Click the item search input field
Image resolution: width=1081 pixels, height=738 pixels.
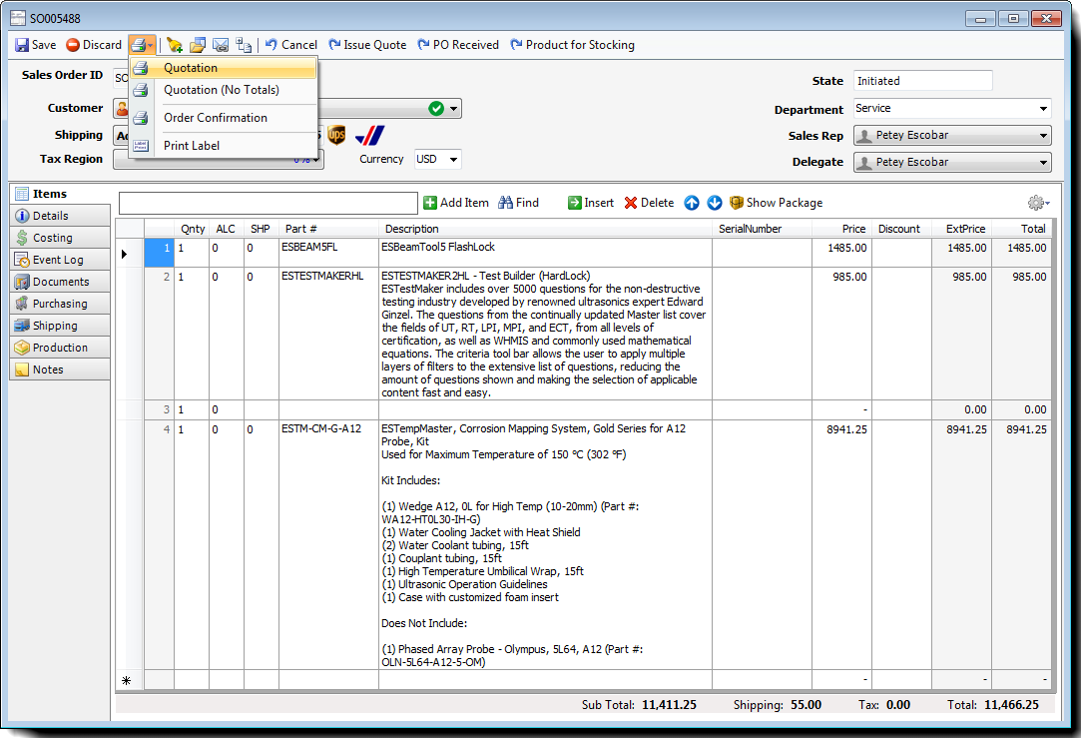(x=269, y=204)
